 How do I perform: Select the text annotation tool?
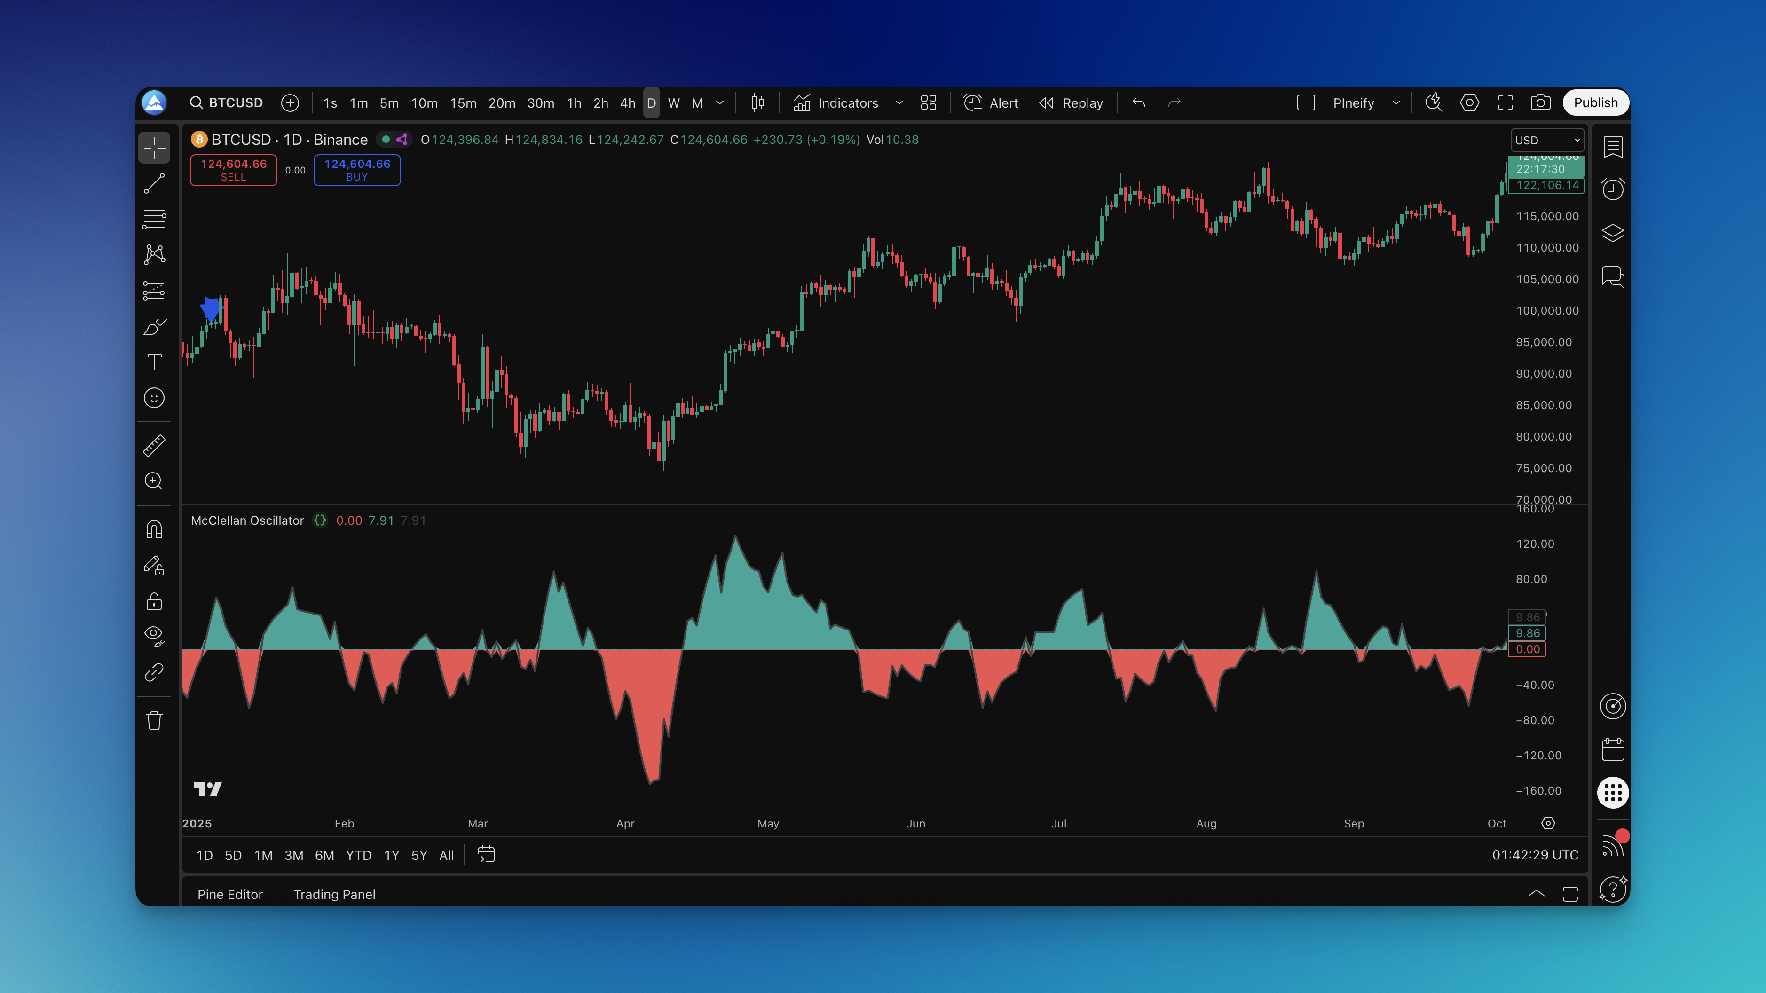[x=154, y=362]
